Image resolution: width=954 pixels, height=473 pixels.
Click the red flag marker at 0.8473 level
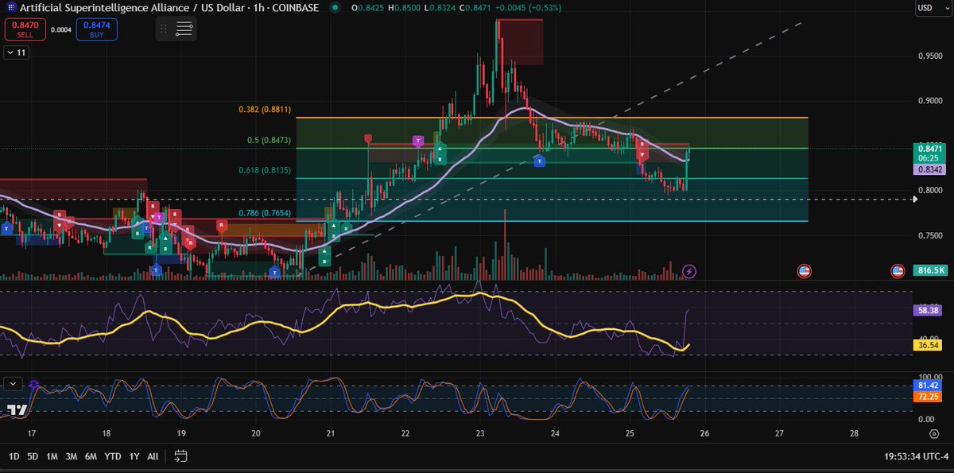[369, 139]
